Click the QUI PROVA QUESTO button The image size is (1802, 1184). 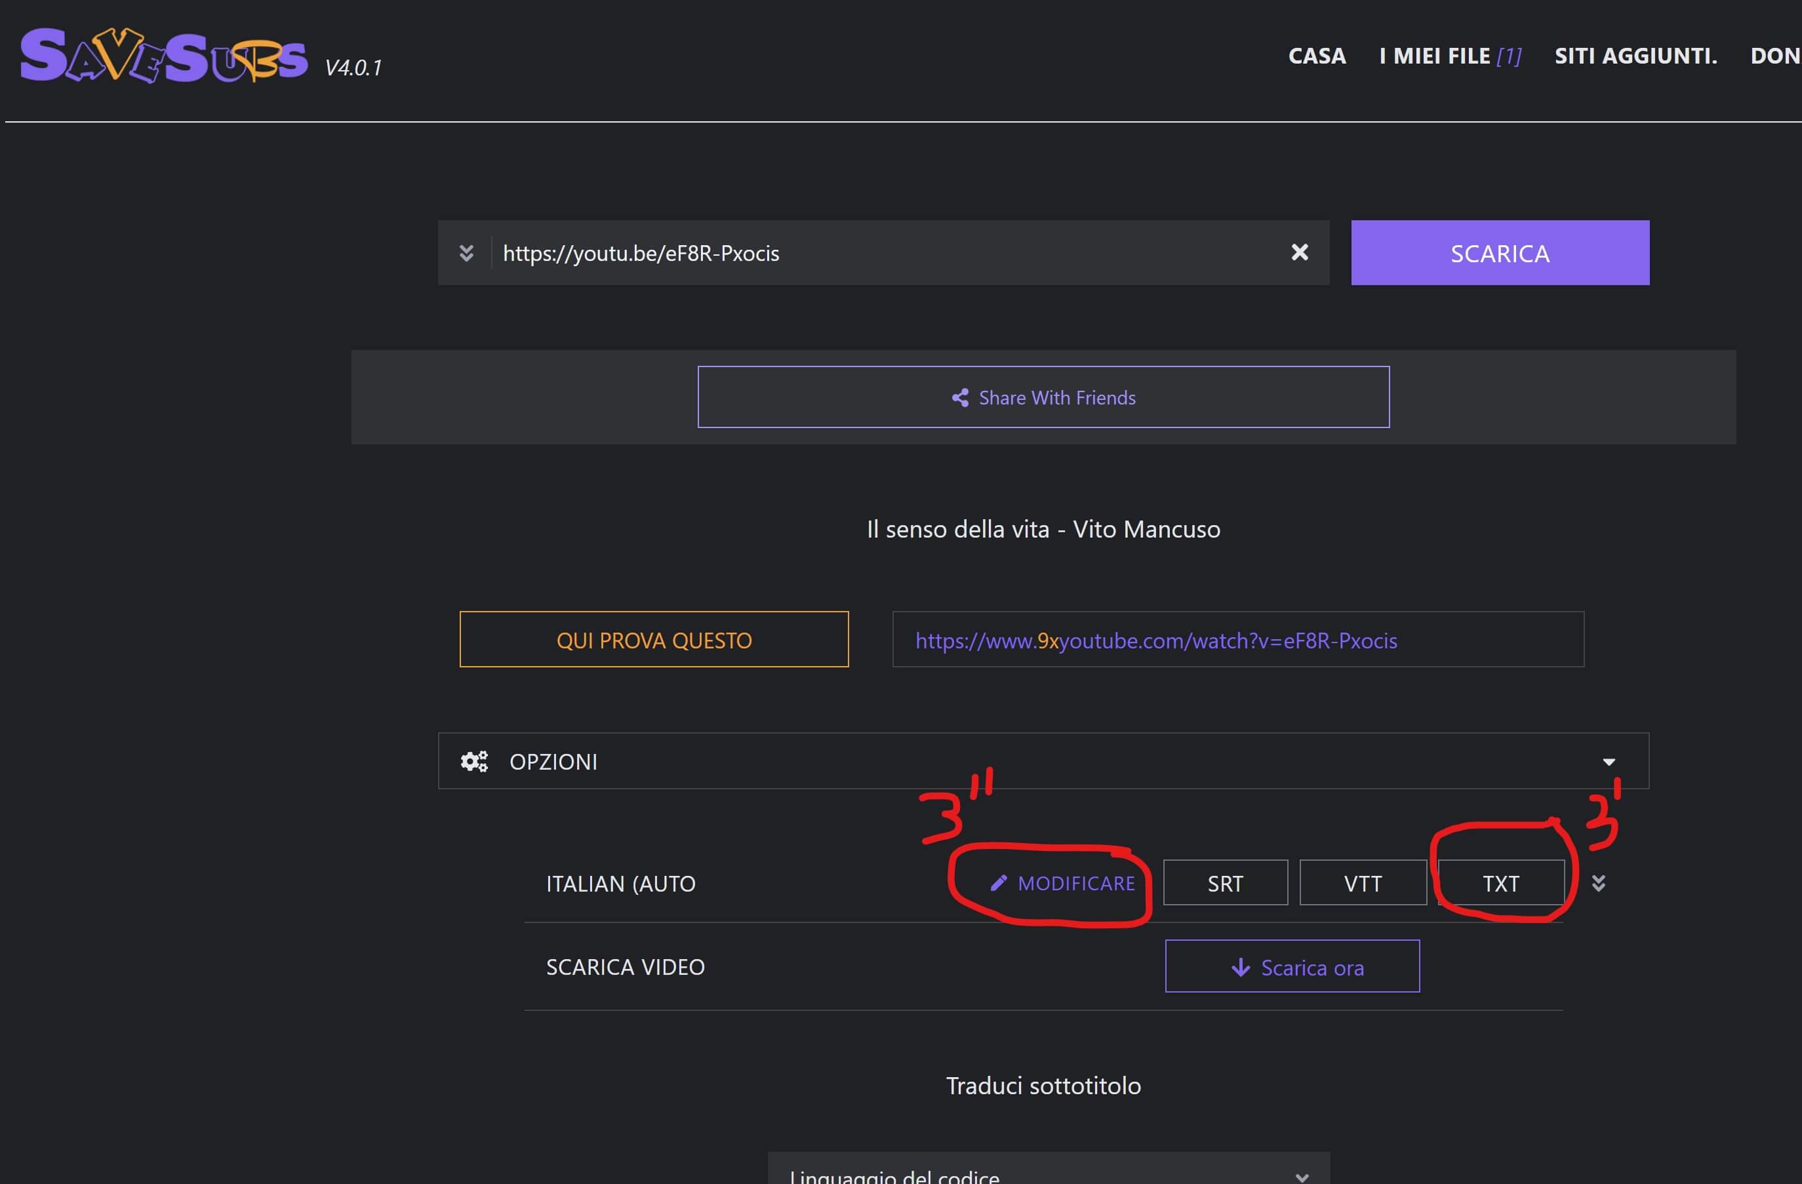pyautogui.click(x=653, y=640)
